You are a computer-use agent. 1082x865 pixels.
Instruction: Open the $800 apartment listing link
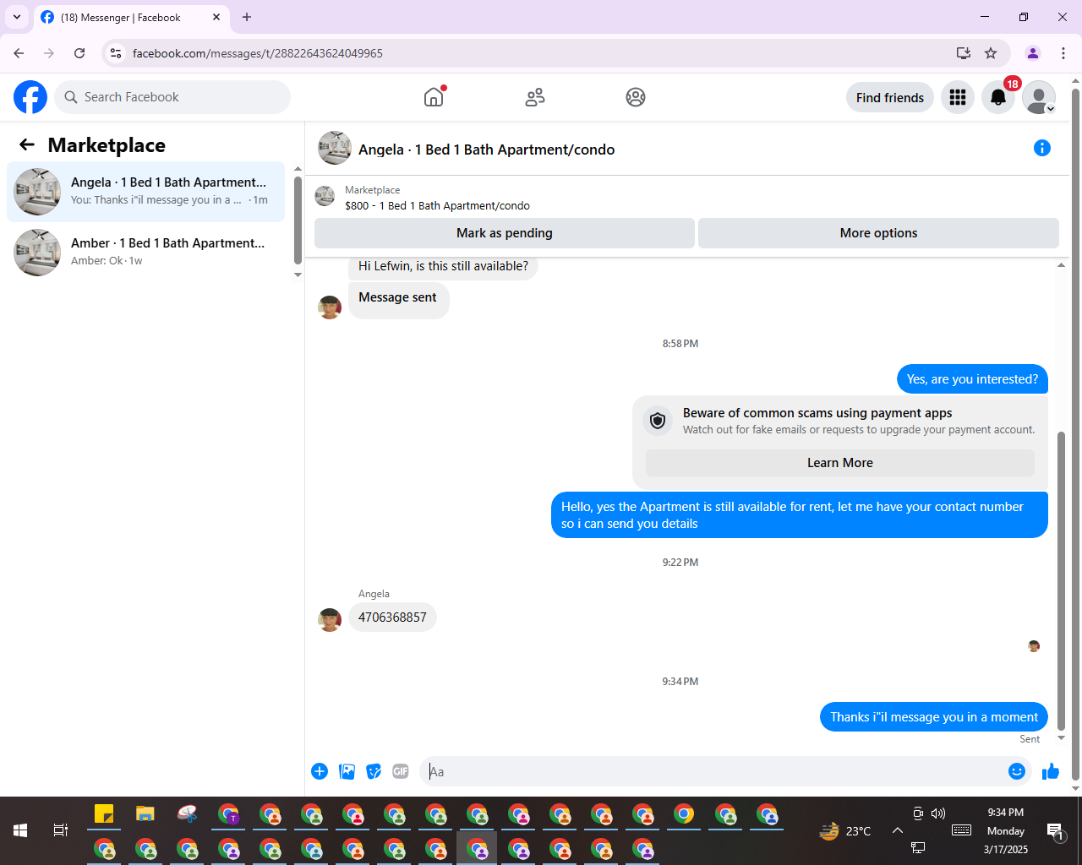pyautogui.click(x=437, y=205)
